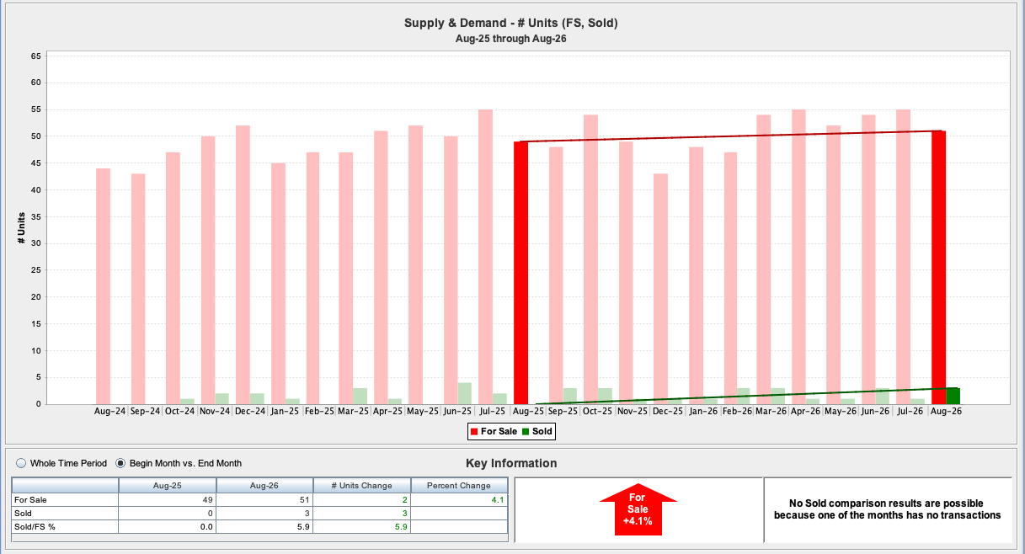
Task: Click the # Units Change column header
Action: click(x=362, y=485)
